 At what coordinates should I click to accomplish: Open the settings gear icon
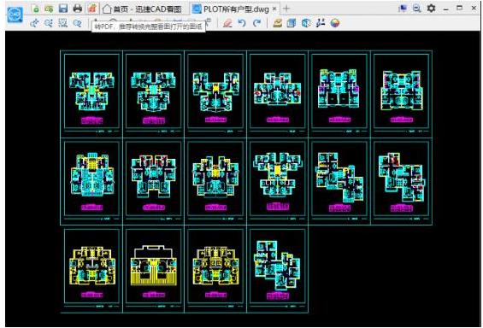click(431, 9)
